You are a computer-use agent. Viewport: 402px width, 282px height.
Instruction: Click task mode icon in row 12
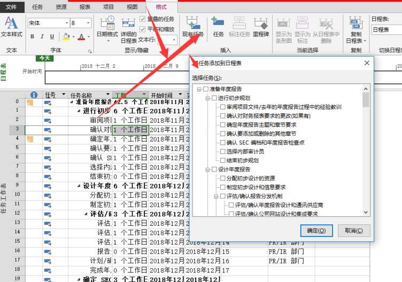tap(48, 214)
